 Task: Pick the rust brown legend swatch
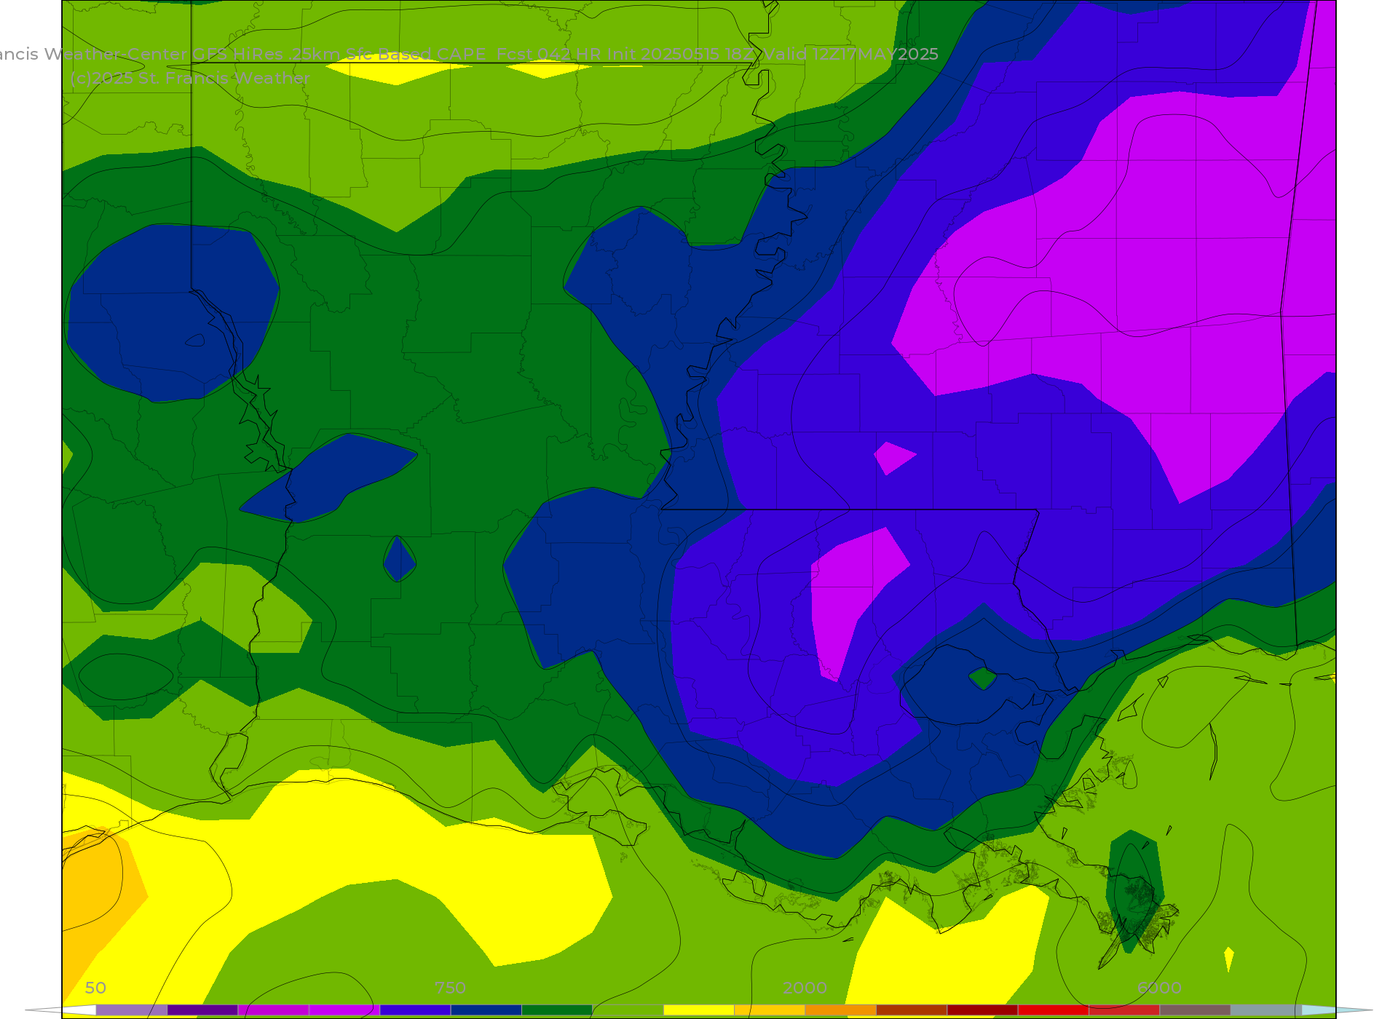coord(911,1010)
